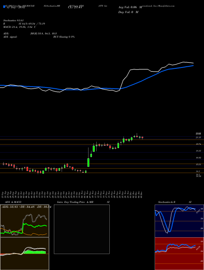Click the 'SI 14/3: 69.54 / 75.19' reading
Image resolution: width=204 pixels, height=270 pixels.
pyautogui.click(x=32, y=24)
